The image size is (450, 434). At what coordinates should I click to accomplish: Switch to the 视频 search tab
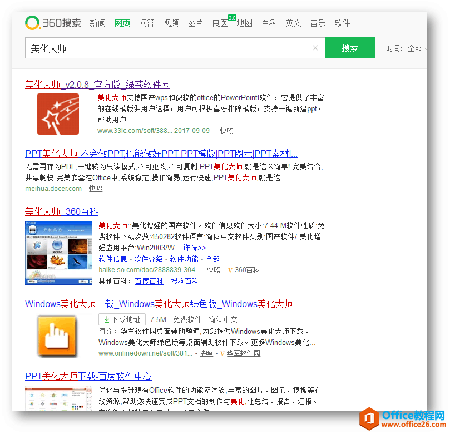[x=171, y=23]
